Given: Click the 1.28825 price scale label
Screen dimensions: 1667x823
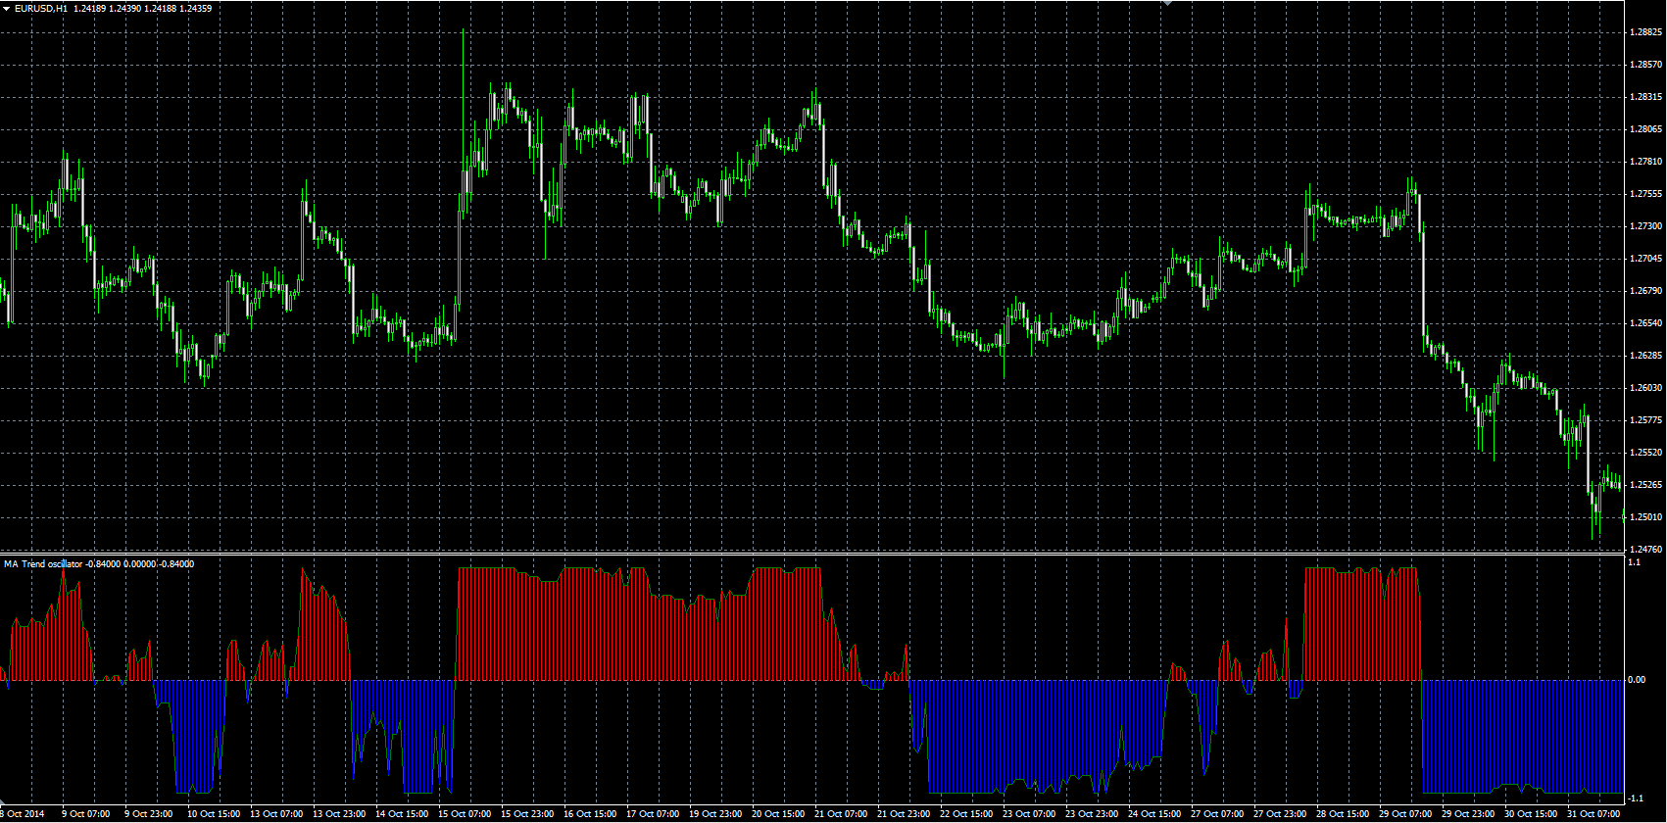Looking at the screenshot, I should [1646, 32].
